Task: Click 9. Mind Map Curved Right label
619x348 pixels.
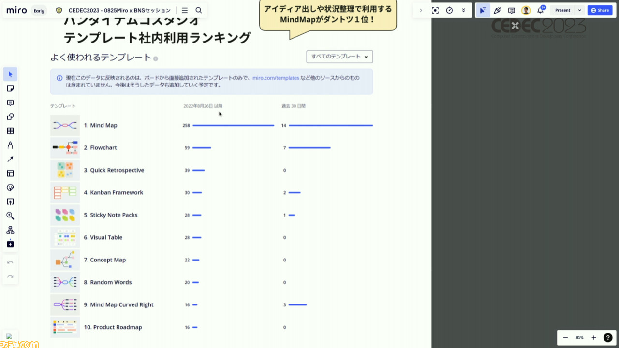Action: (118, 305)
